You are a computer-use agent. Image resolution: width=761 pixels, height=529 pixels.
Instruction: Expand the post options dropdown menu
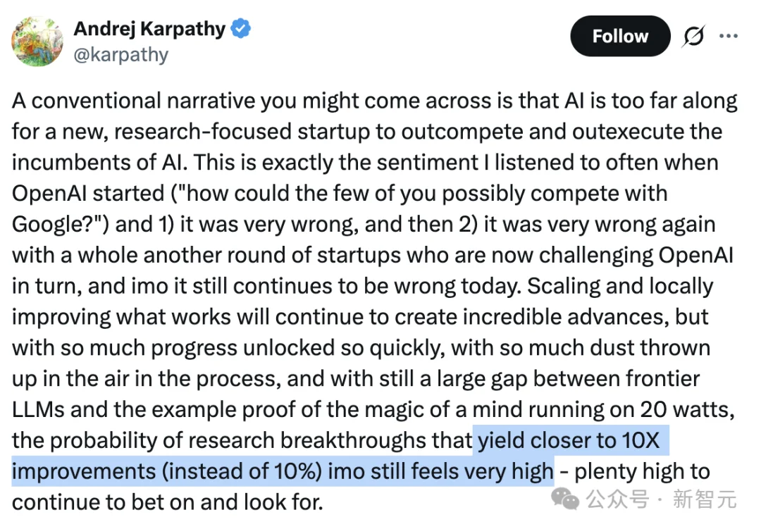[x=729, y=36]
